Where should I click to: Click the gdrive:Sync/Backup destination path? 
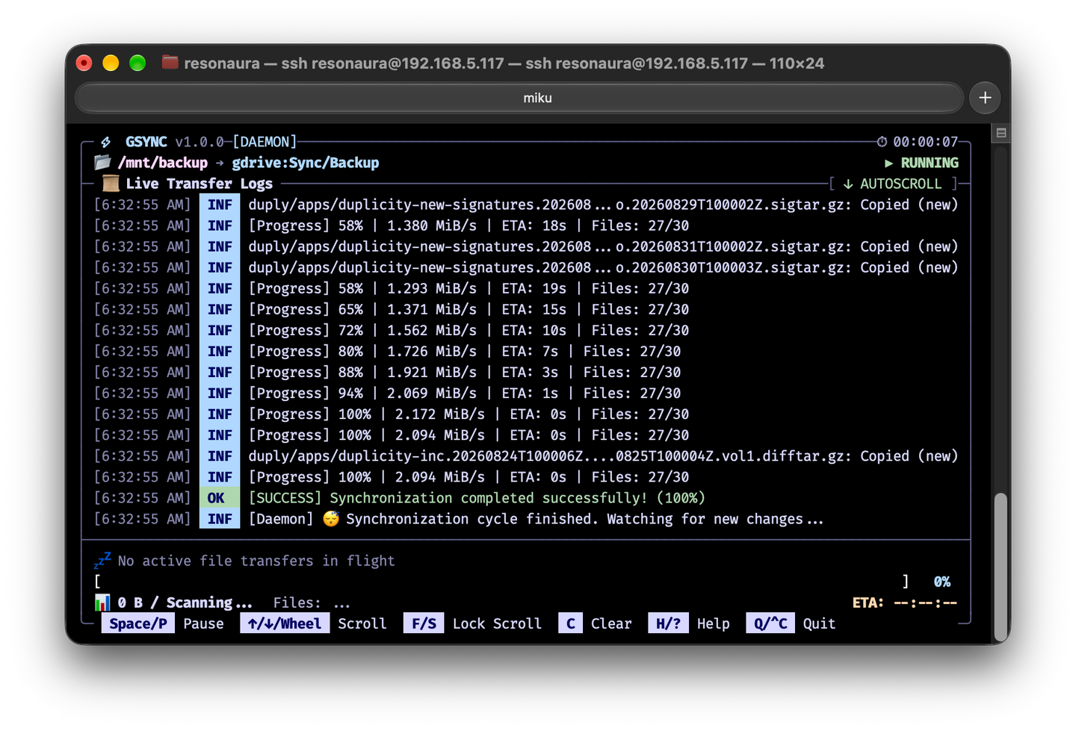coord(305,163)
